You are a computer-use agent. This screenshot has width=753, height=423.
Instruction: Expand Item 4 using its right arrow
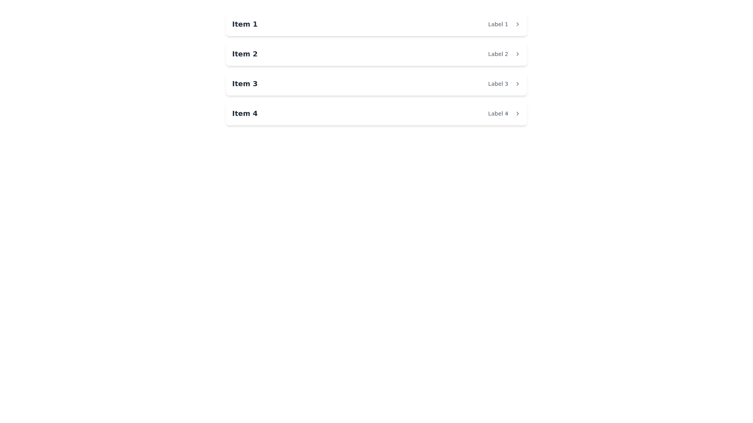517,114
